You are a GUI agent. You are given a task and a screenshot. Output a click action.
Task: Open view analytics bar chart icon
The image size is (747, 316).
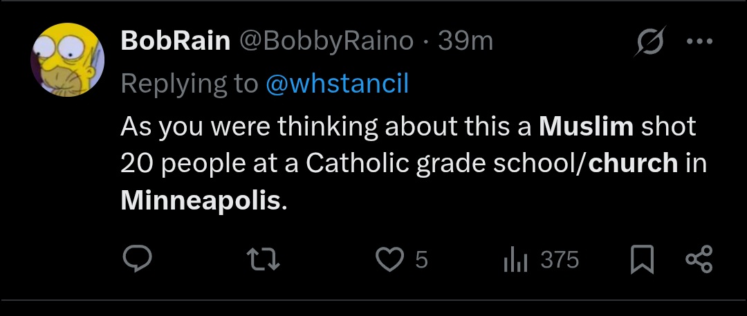[515, 259]
